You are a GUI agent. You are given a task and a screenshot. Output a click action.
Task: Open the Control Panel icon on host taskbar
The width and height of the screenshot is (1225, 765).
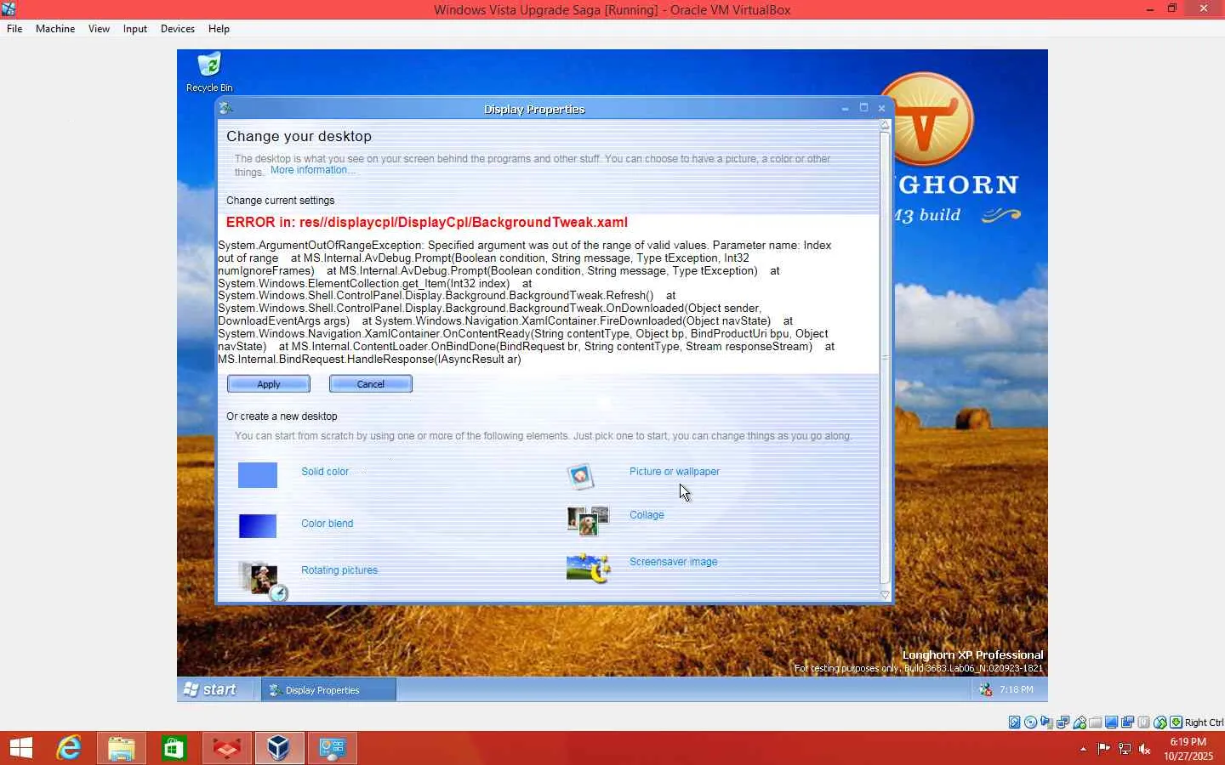[332, 748]
